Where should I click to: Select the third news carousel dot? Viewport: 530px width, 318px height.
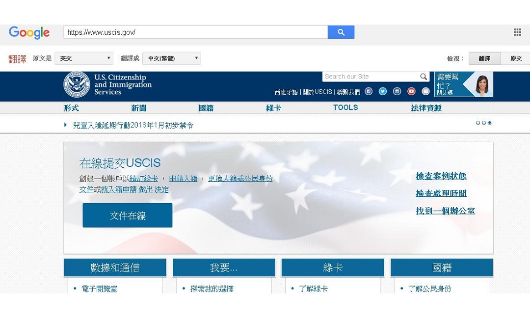point(489,123)
